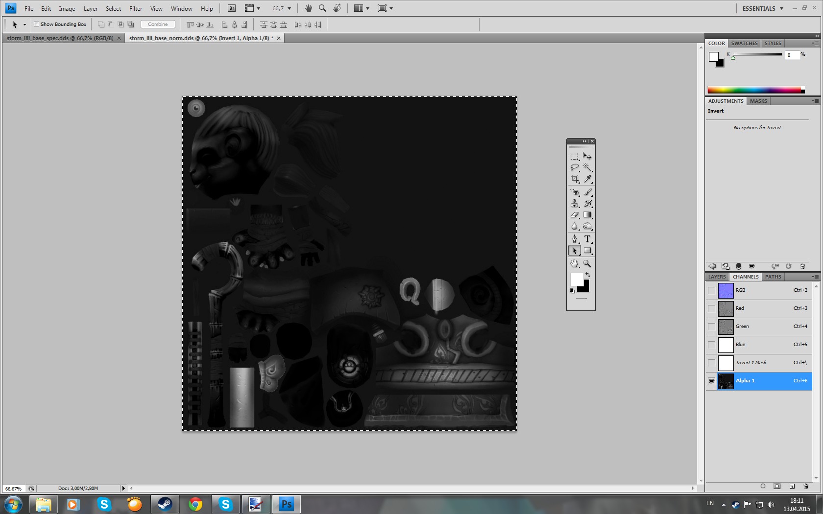The image size is (823, 514).
Task: Select the History Brush tool
Action: point(587,203)
